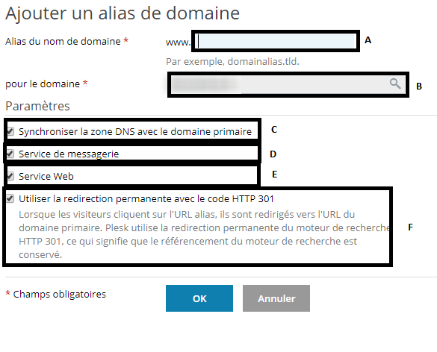437x352 pixels.
Task: Click the 'Alias du nom de domaine' label
Action: (63, 42)
